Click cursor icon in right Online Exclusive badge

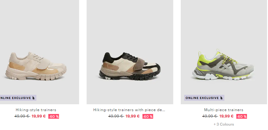[222, 98]
